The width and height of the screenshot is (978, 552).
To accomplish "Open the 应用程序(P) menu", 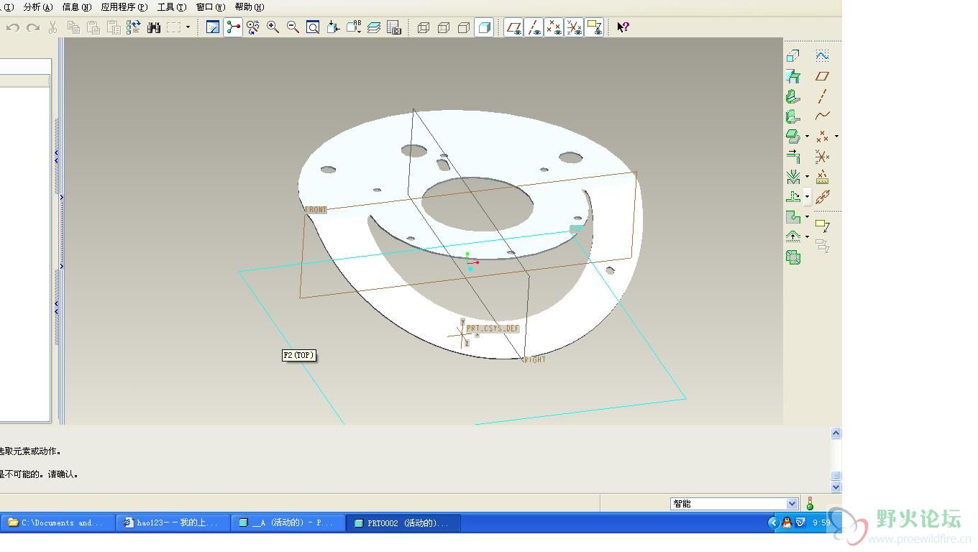I will (x=124, y=6).
